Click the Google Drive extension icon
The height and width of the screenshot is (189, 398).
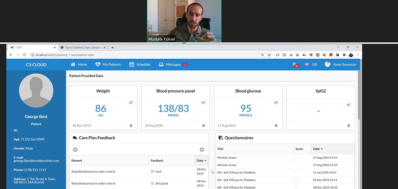pos(298,55)
